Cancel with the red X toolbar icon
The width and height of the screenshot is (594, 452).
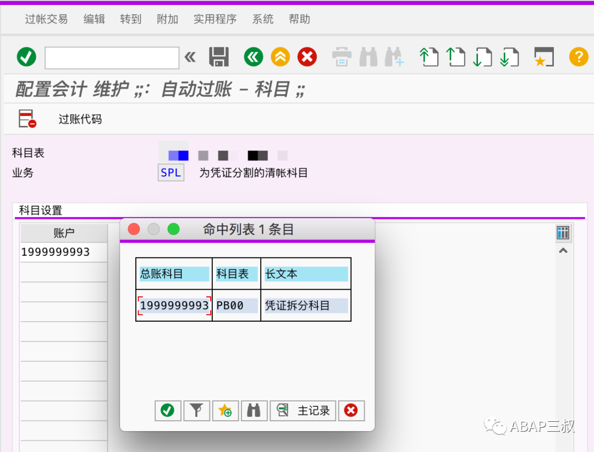pyautogui.click(x=307, y=57)
